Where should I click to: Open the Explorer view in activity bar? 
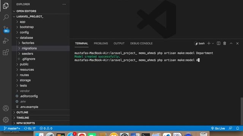[x=6, y=6]
